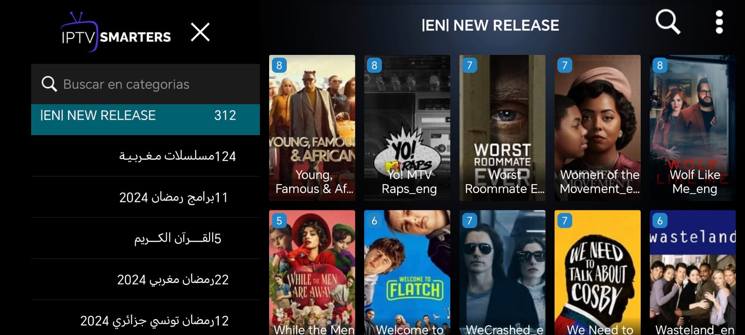Open Women of the Movement poster
This screenshot has height=335, width=745.
[x=597, y=128]
